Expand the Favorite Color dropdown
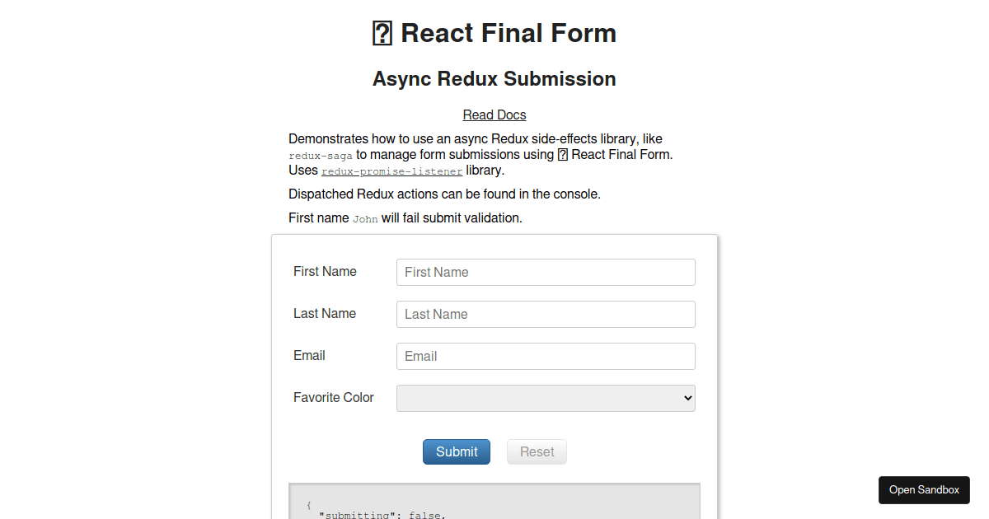The width and height of the screenshot is (989, 519). (546, 398)
